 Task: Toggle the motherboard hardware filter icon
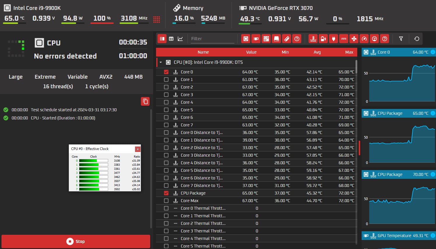[x=266, y=39]
